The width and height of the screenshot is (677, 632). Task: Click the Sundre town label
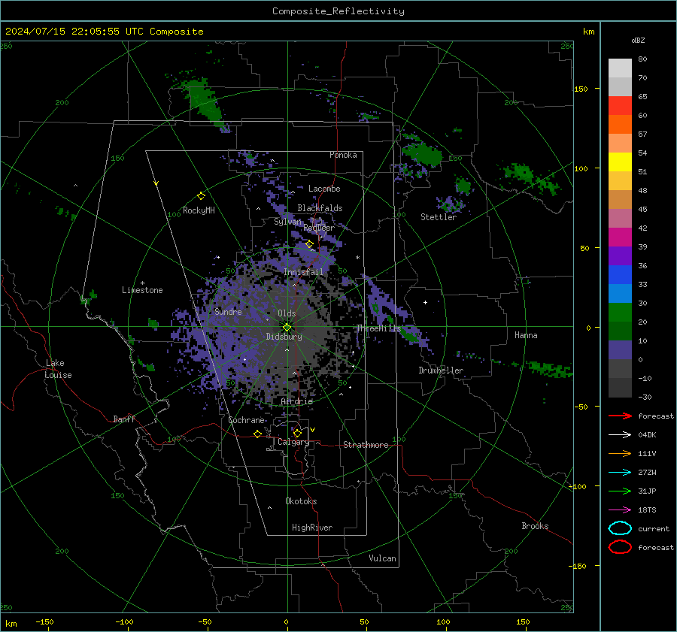228,311
